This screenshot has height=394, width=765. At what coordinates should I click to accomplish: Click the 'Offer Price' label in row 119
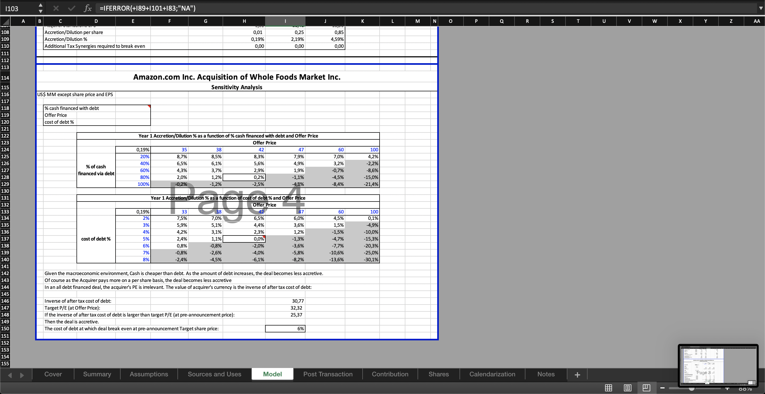tap(56, 115)
